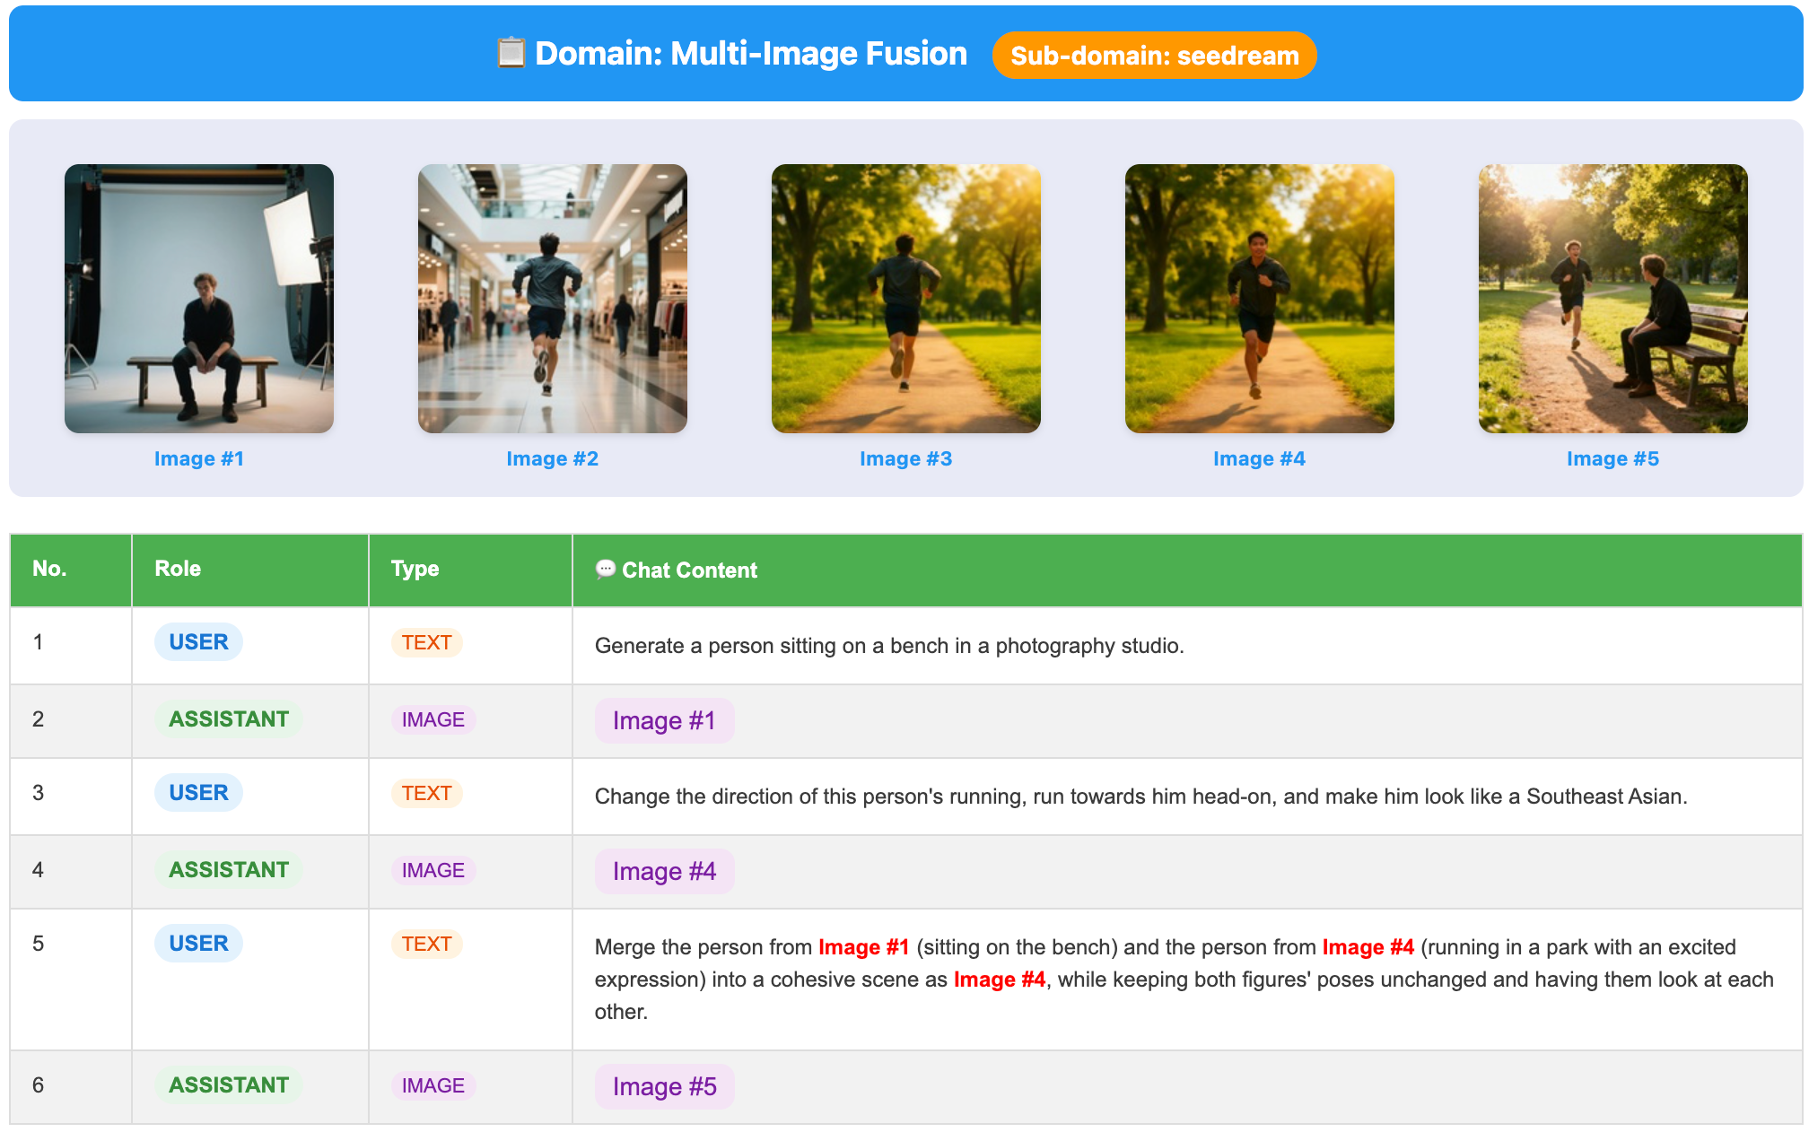Open the Image #4 thumbnail
This screenshot has height=1132, width=1809.
(1260, 299)
